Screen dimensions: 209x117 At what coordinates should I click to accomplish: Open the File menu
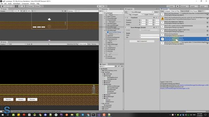click(2, 4)
